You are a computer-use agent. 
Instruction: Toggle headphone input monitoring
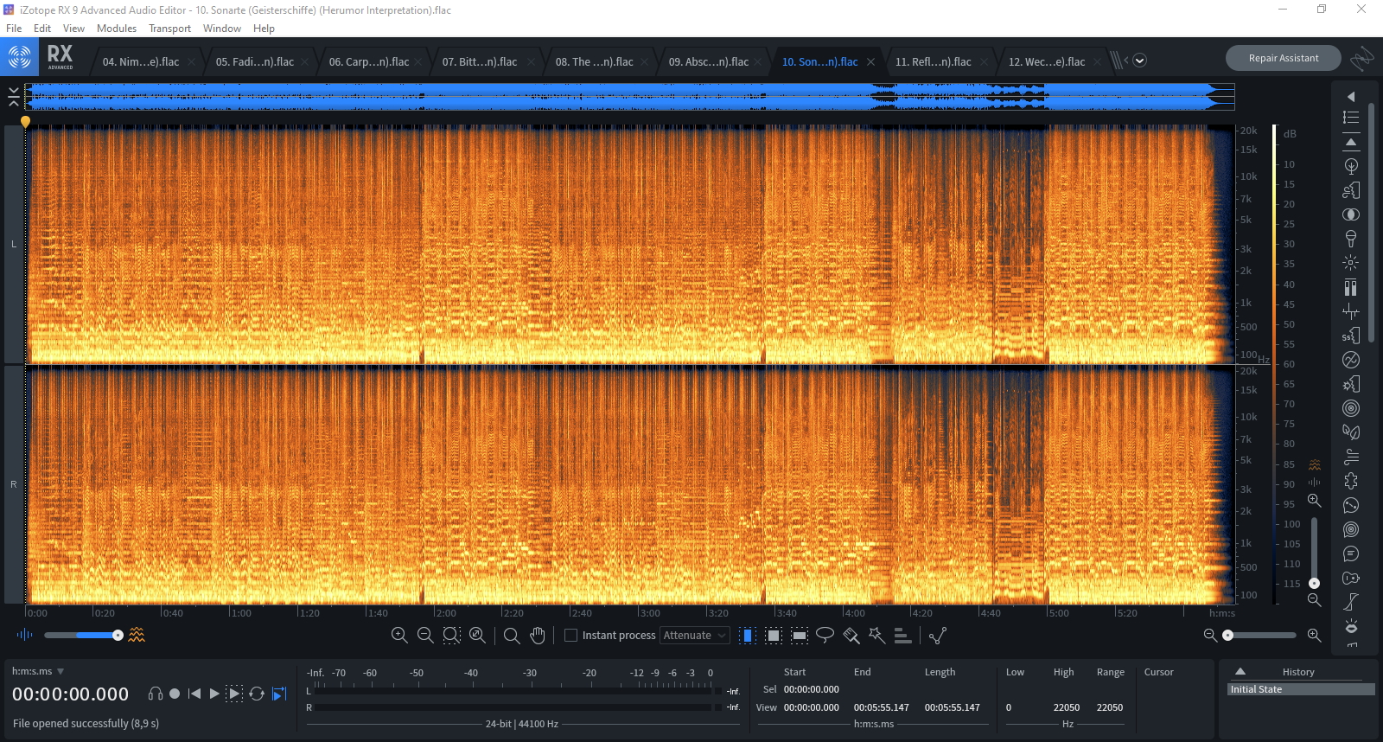pos(156,694)
